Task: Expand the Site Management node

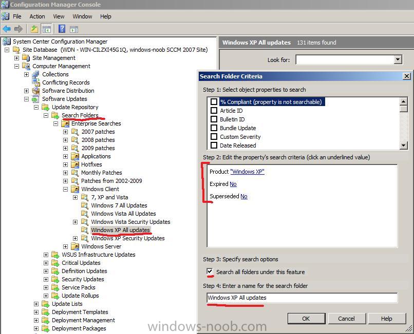Action: (16, 58)
